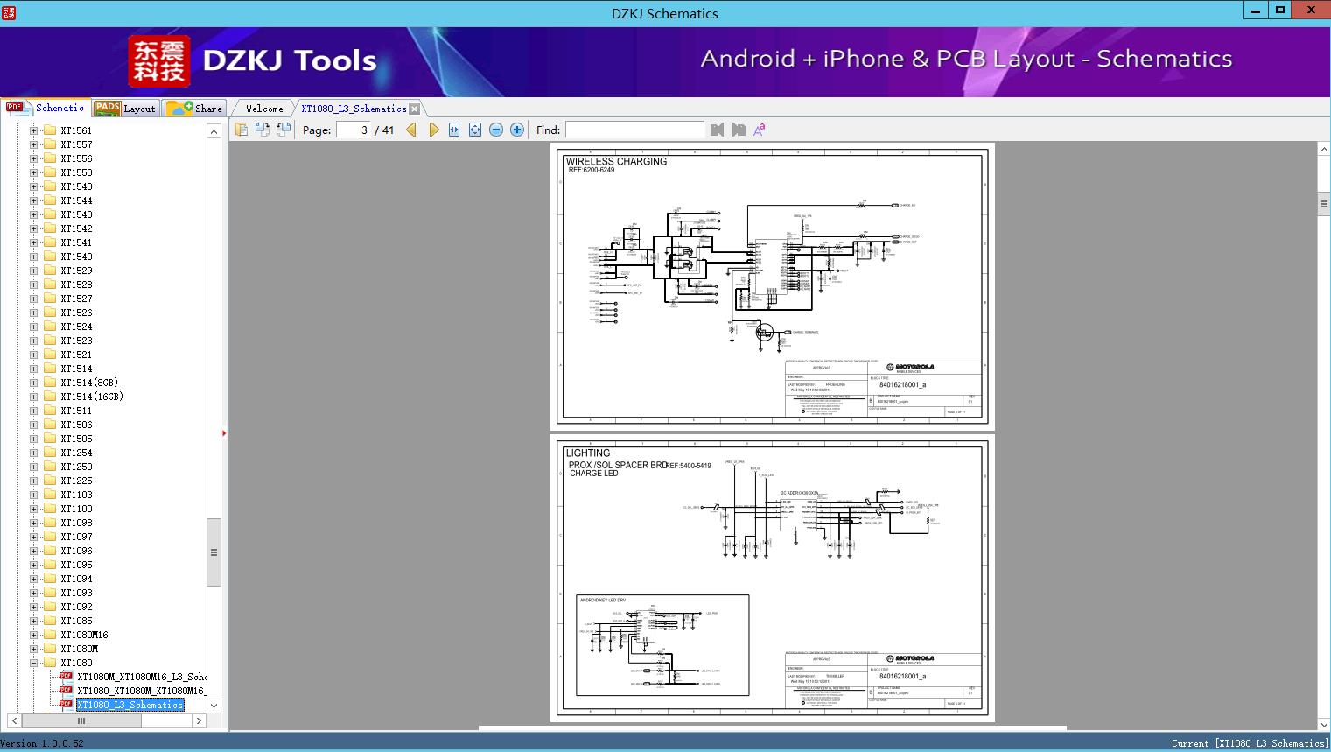
Task: Click the document scrollbar down arrow
Action: point(1324,724)
